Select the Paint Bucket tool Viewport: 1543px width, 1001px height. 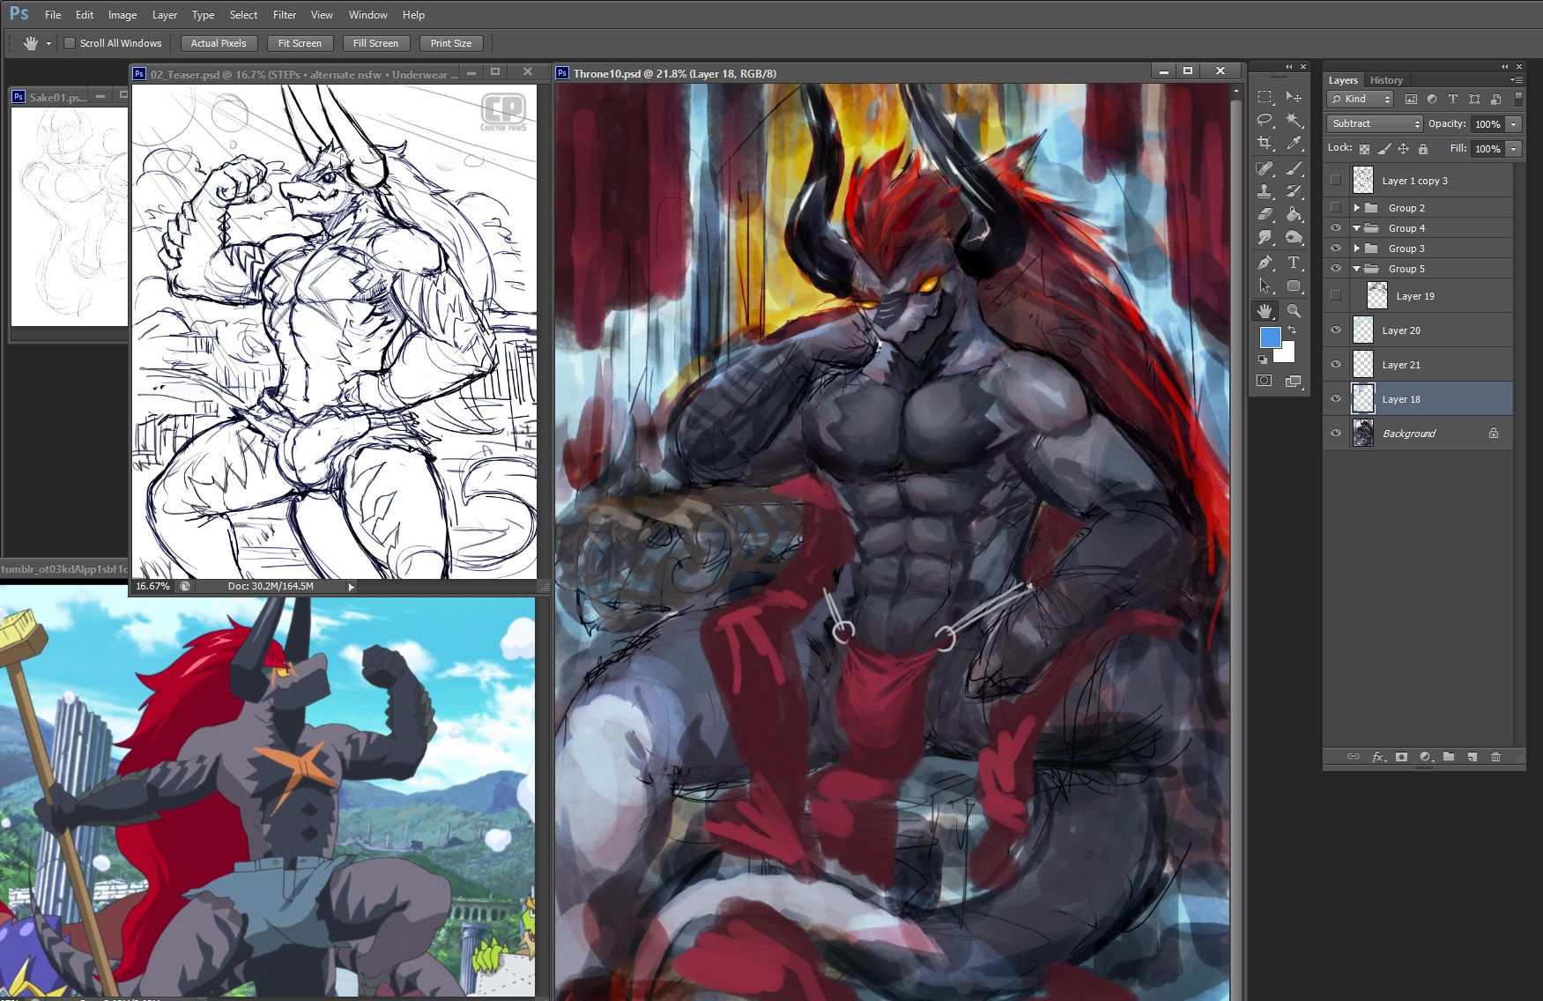pyautogui.click(x=1294, y=214)
